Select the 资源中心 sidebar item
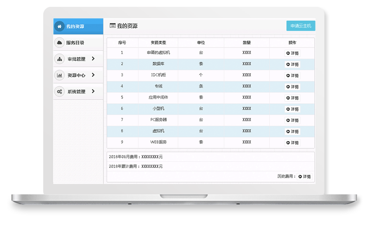Viewport: 368px width, 226px height. pyautogui.click(x=78, y=75)
